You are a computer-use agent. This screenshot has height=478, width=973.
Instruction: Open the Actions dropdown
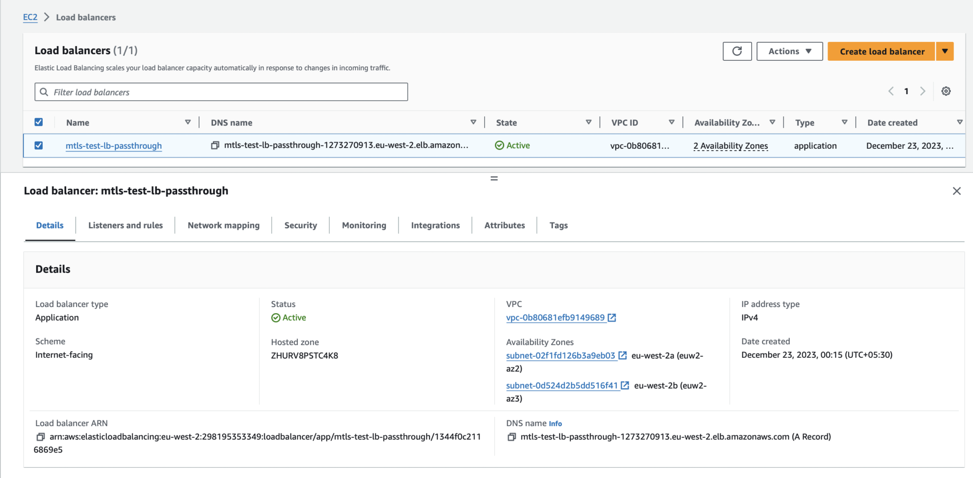tap(789, 51)
